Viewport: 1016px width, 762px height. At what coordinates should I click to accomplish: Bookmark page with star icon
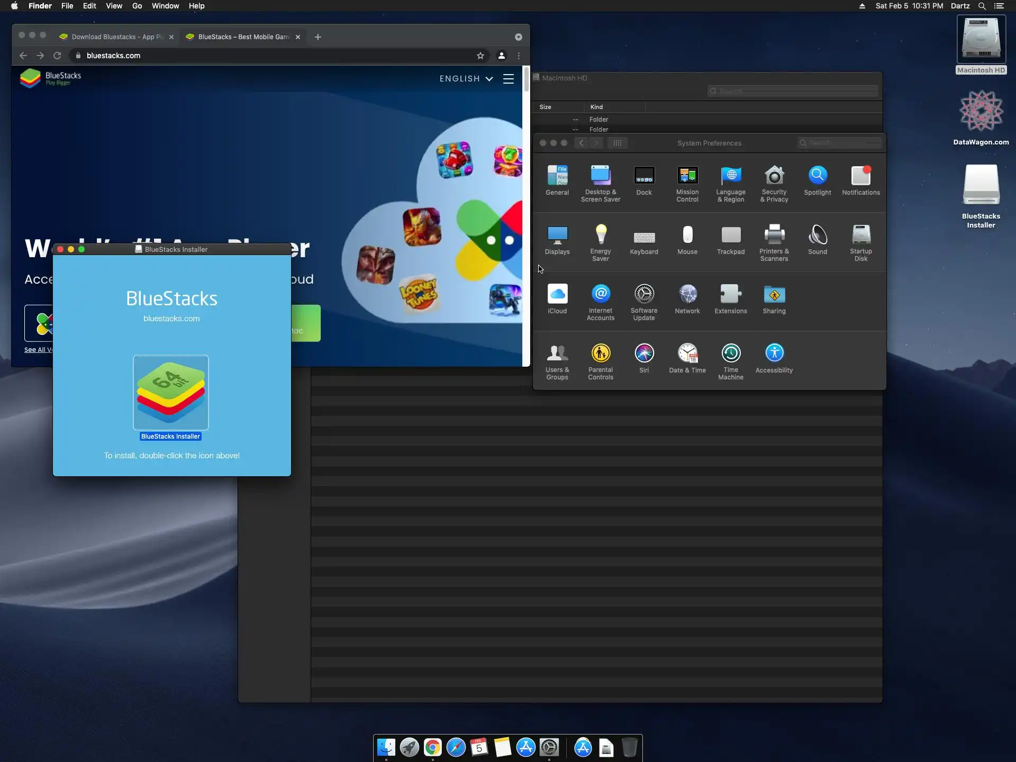pos(480,56)
